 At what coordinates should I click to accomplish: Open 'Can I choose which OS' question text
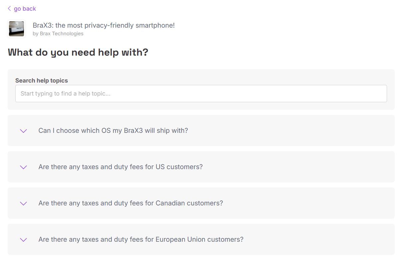113,131
